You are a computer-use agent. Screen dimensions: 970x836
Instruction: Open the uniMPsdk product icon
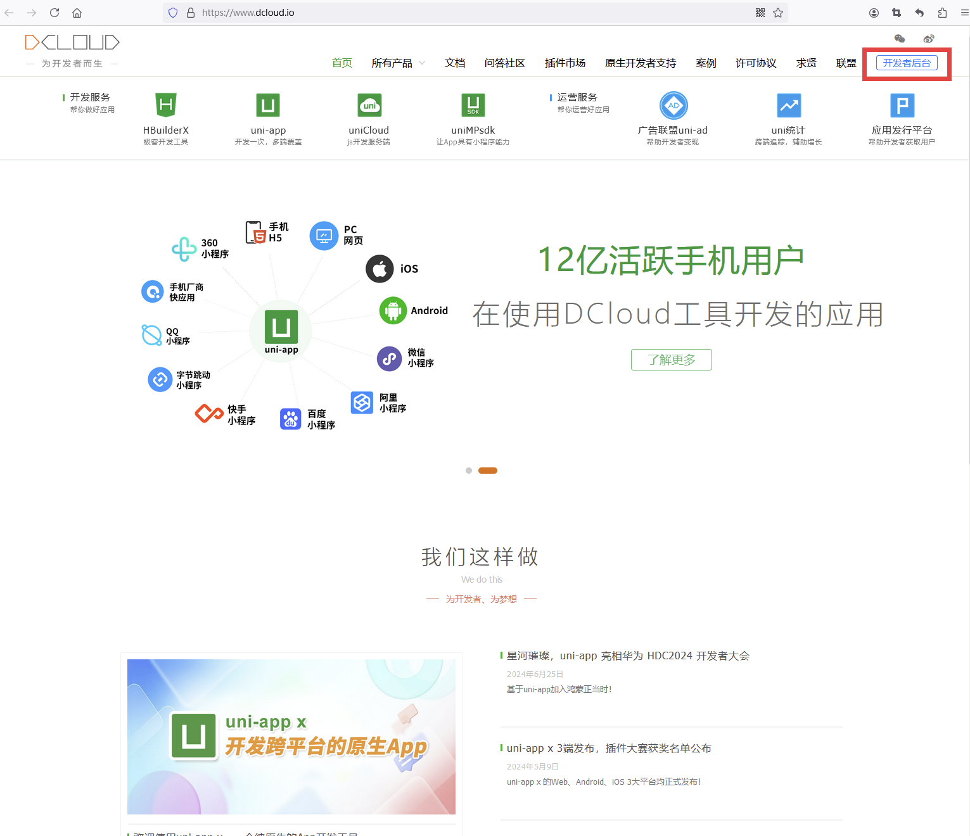click(x=473, y=105)
